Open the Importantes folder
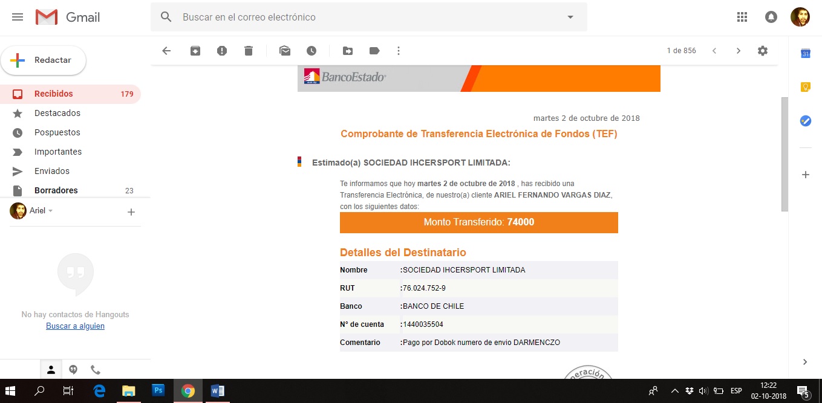The image size is (822, 403). click(70, 152)
